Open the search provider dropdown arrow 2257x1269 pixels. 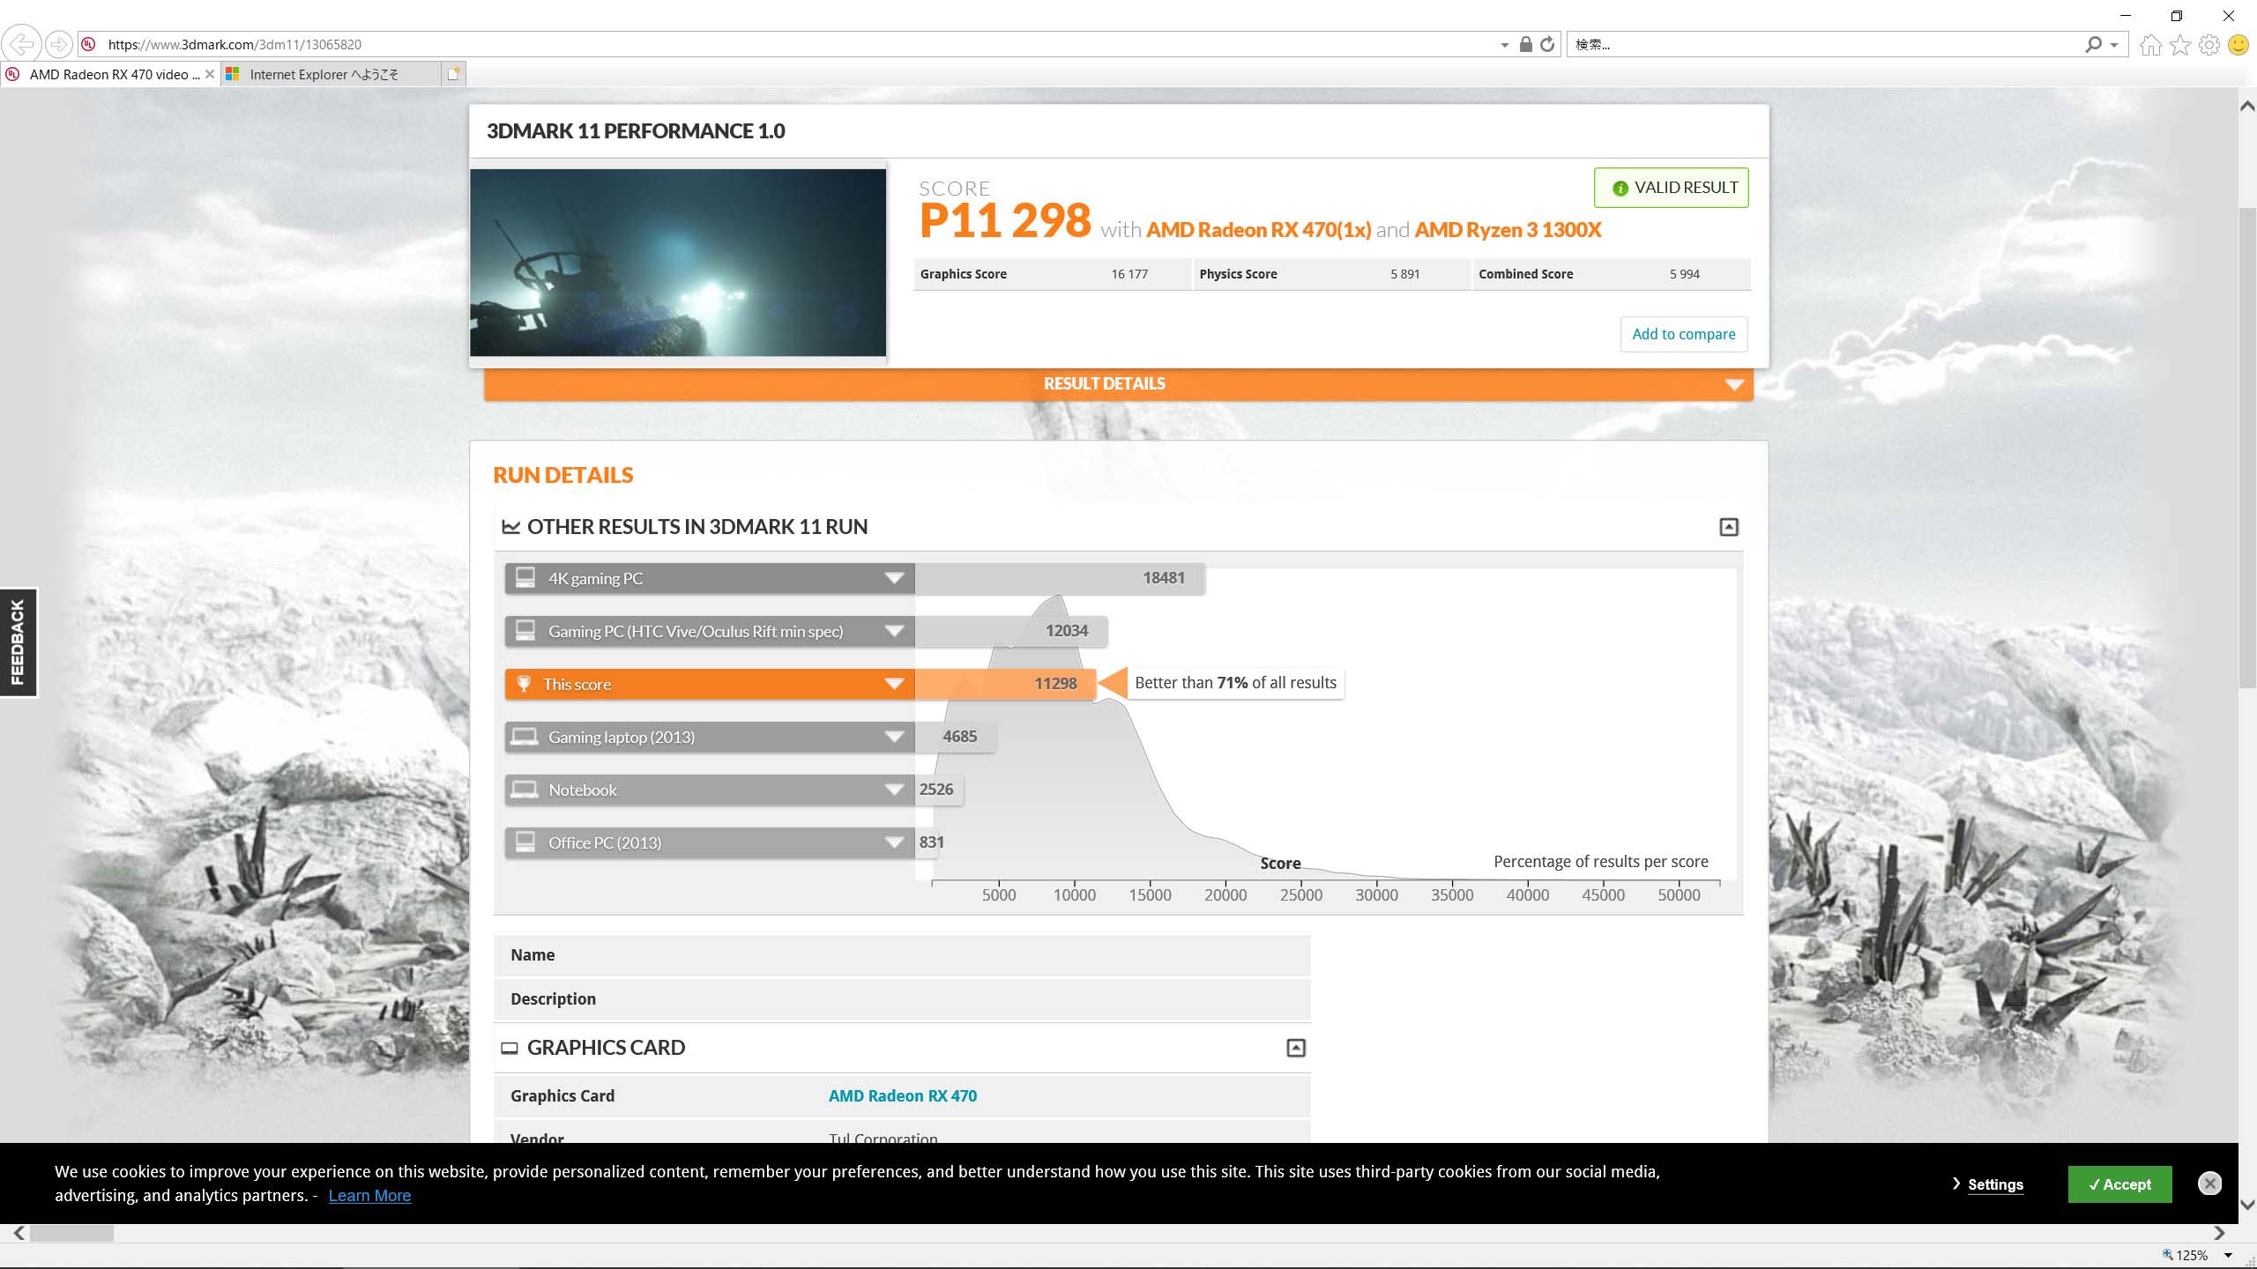pos(2114,45)
